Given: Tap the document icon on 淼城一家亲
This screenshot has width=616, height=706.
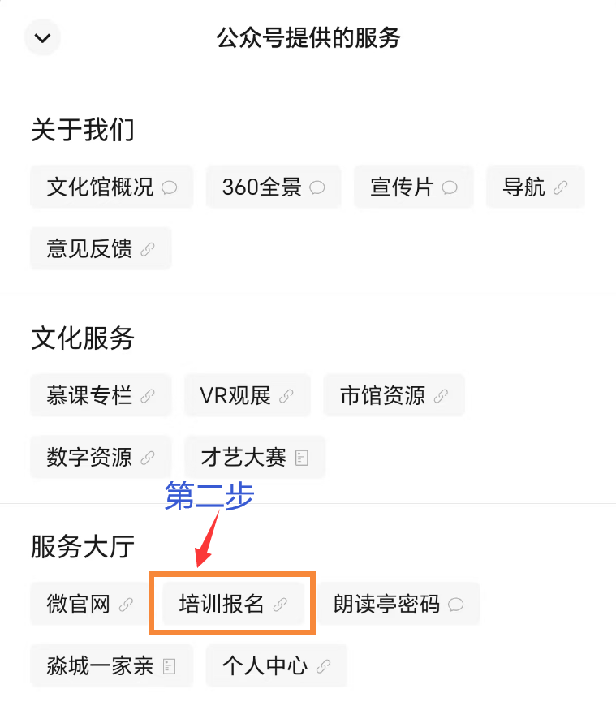Looking at the screenshot, I should 170,665.
